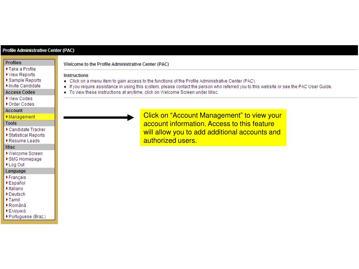Click Invite Candidate menu item
Viewport: 359px width, 269px height.
(25, 86)
